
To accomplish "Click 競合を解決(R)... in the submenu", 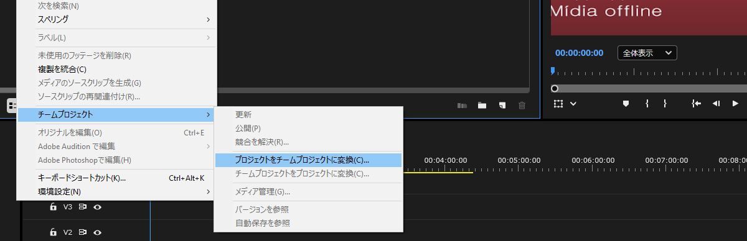I will tap(308, 142).
